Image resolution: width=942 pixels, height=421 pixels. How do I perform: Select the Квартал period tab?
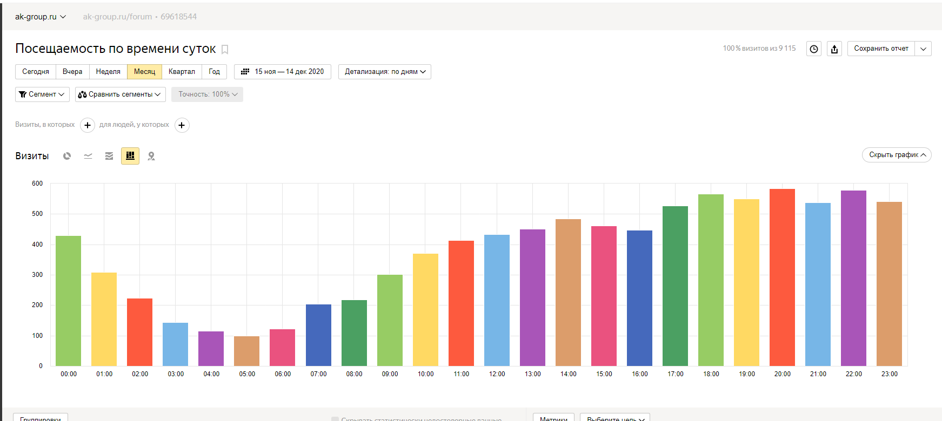coord(182,72)
